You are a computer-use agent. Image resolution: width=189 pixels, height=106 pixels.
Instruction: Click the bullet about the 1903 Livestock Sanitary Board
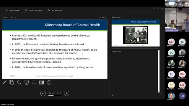pyautogui.click(x=48, y=44)
